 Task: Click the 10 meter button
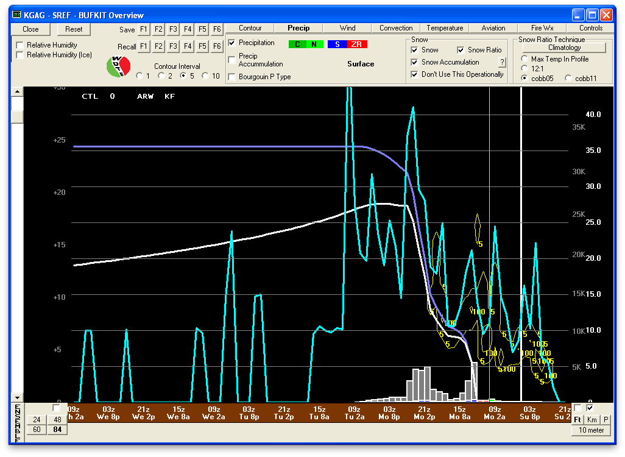pyautogui.click(x=591, y=430)
